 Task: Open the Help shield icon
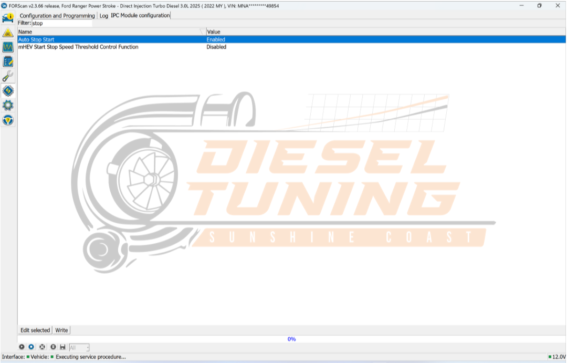click(7, 120)
